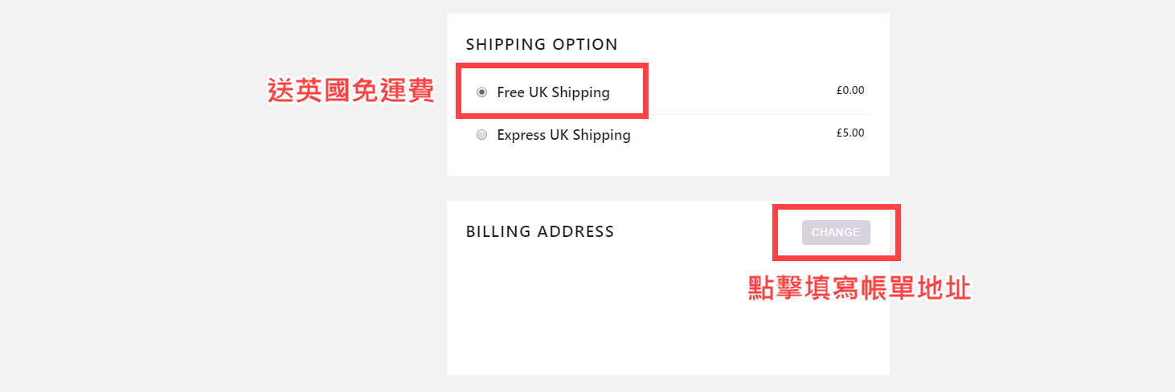Click the SHIPPING OPTION heading
Viewport: 1175px width, 392px height.
tap(542, 44)
